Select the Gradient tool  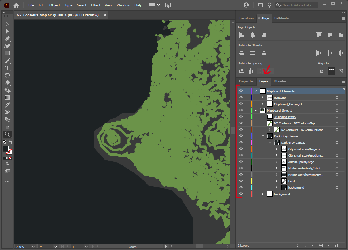(x=7, y=97)
